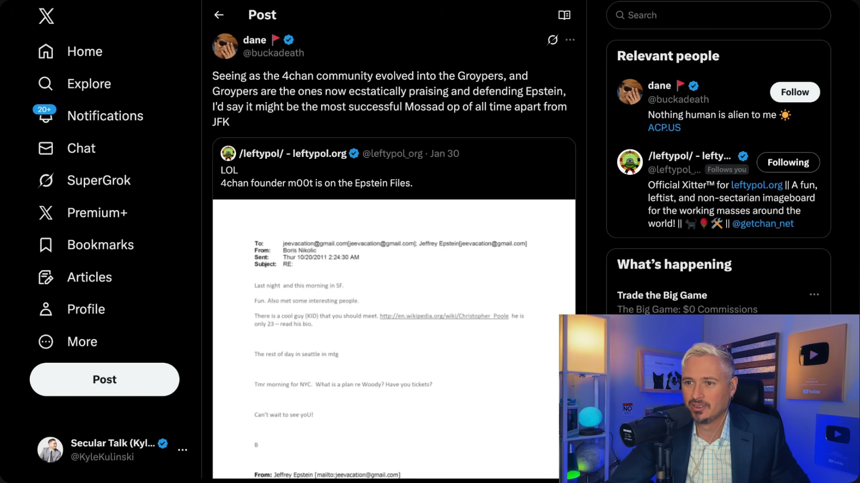Open three-dot menu on dane's post
860x483 pixels.
click(x=570, y=40)
